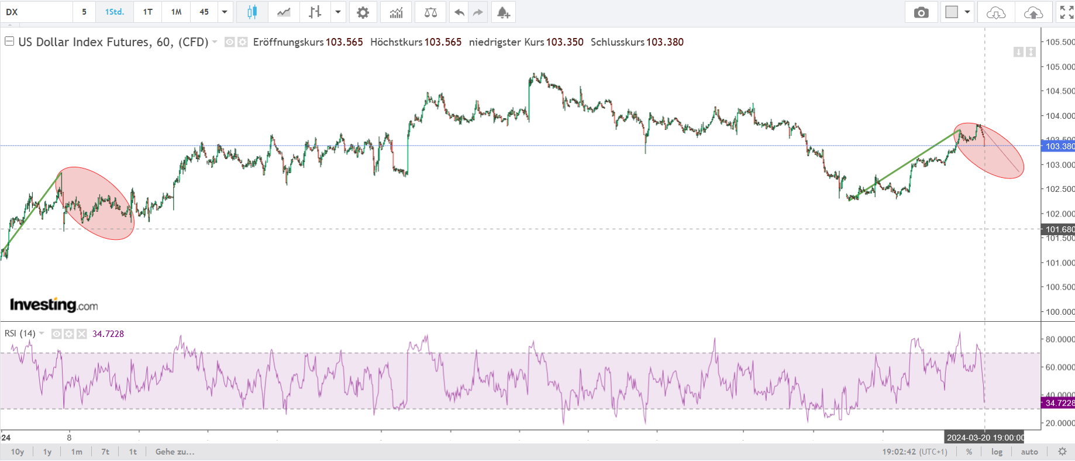
Task: Select the red ellipse near 8 on chart
Action: pos(96,203)
